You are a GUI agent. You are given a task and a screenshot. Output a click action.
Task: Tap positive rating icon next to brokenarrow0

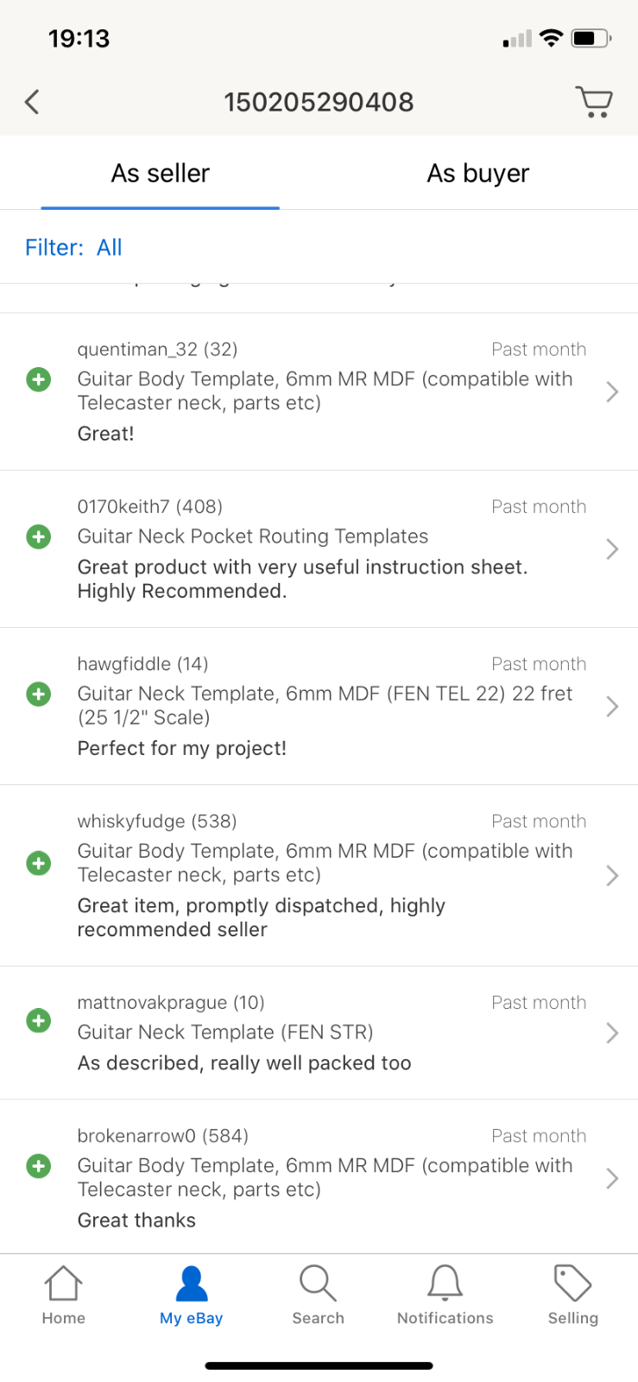click(39, 1166)
